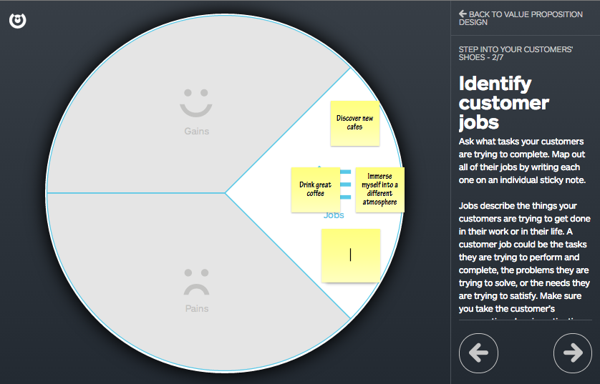Go to the previous step arrow
The width and height of the screenshot is (600, 384).
478,353
